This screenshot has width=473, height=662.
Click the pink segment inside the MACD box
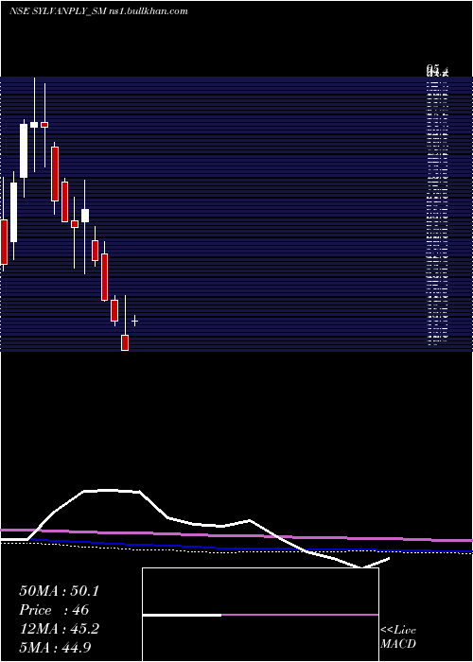coord(300,615)
